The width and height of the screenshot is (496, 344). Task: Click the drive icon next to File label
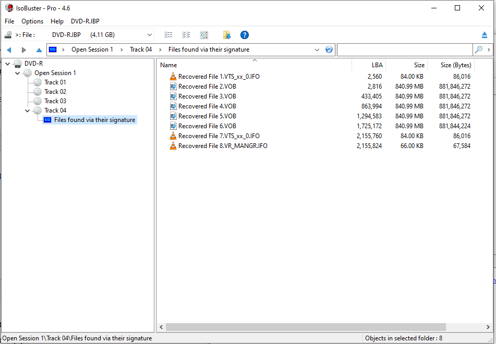(x=8, y=35)
